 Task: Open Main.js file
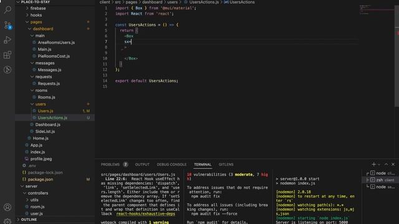(x=44, y=49)
